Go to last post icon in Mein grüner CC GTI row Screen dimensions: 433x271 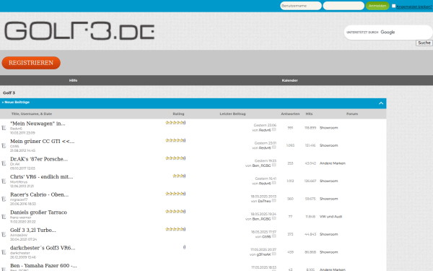click(274, 147)
